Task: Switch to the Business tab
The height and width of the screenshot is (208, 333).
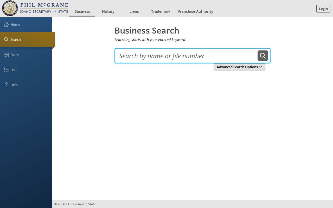Action: tap(82, 11)
